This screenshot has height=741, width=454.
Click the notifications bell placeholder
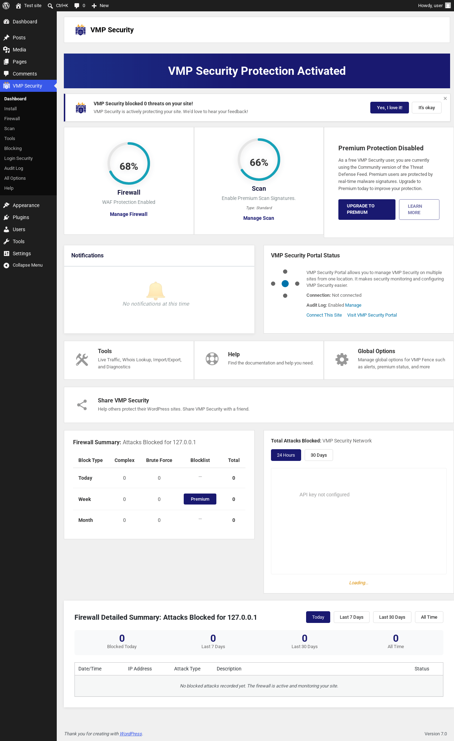(156, 291)
